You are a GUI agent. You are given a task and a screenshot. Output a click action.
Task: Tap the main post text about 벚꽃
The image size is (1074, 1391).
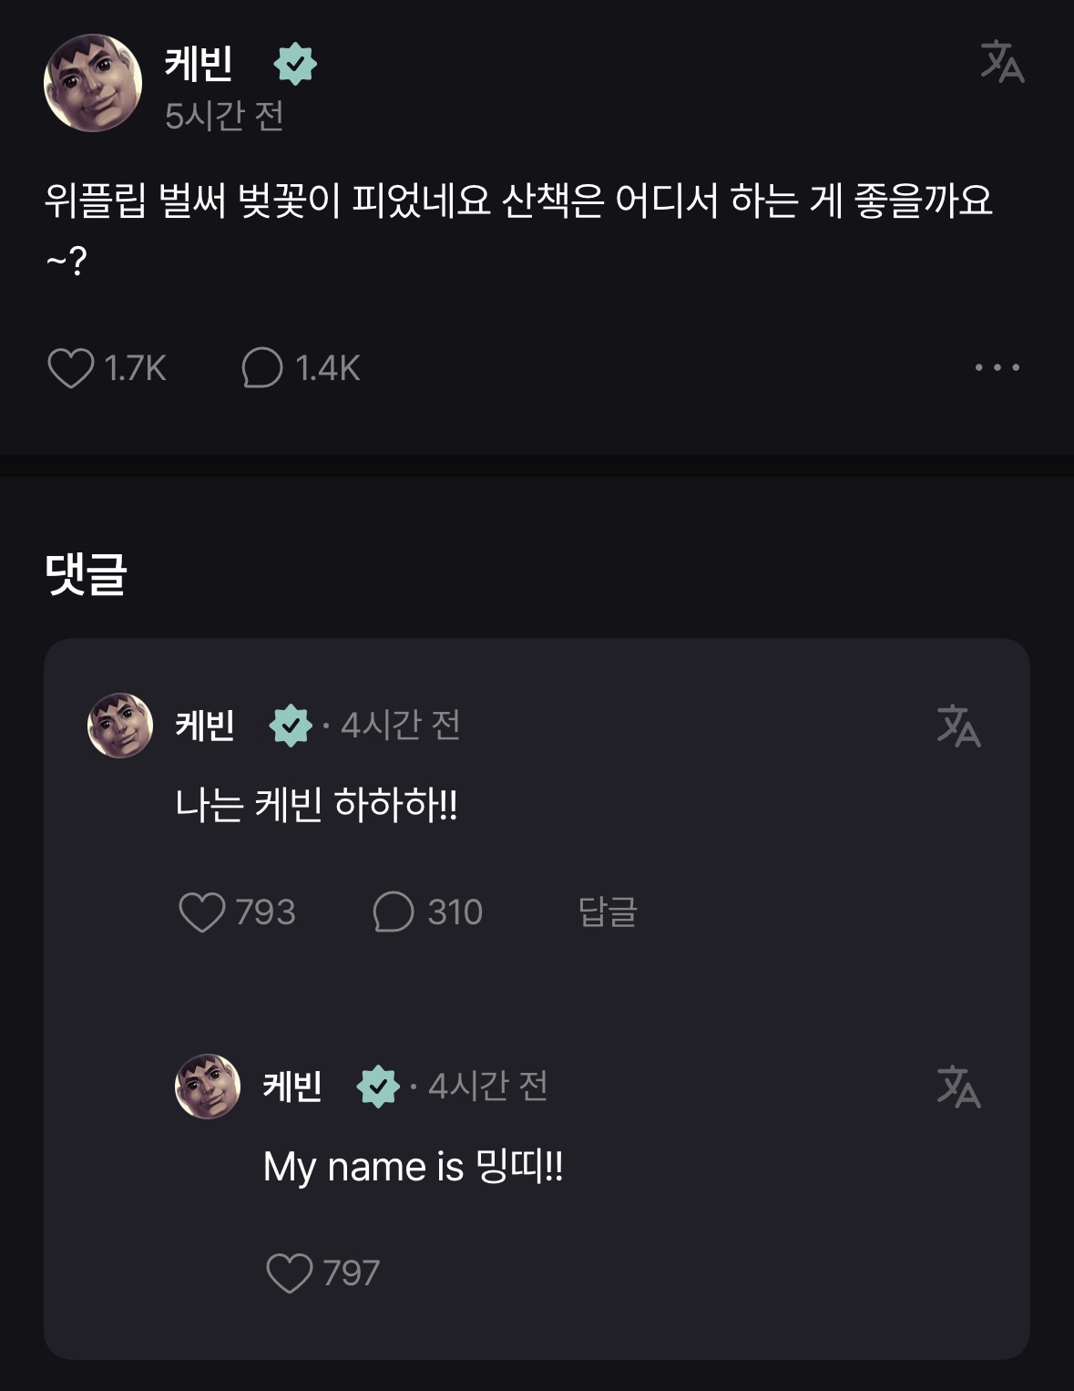[x=517, y=201]
